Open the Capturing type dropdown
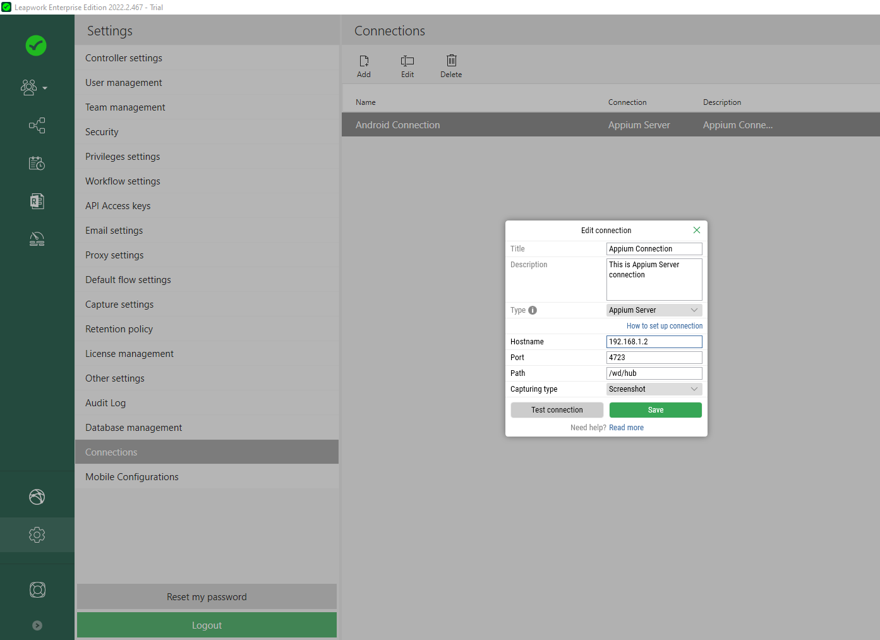 [x=654, y=389]
